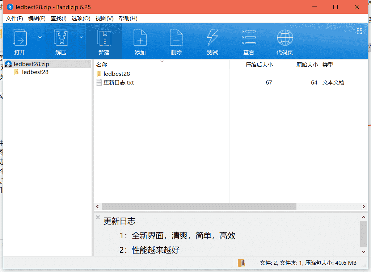Click the preview pane vertical scrollbar thumb
Screen dimensions: 371x272
(364, 234)
